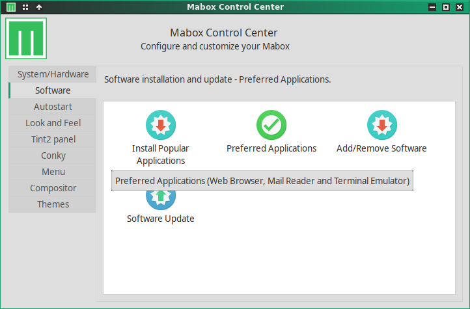Go to Look and Feel tab
The image size is (470, 309).
(53, 123)
